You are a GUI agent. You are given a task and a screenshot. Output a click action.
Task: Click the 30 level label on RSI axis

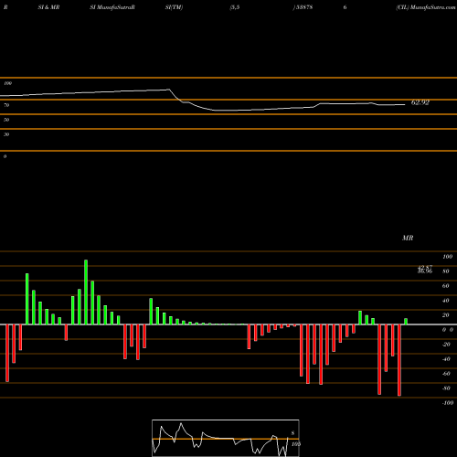(6, 134)
